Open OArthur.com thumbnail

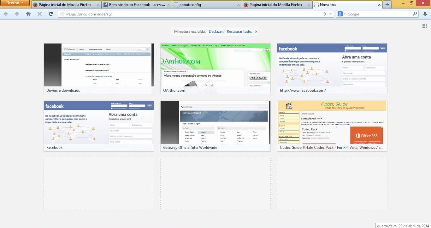coord(215,69)
